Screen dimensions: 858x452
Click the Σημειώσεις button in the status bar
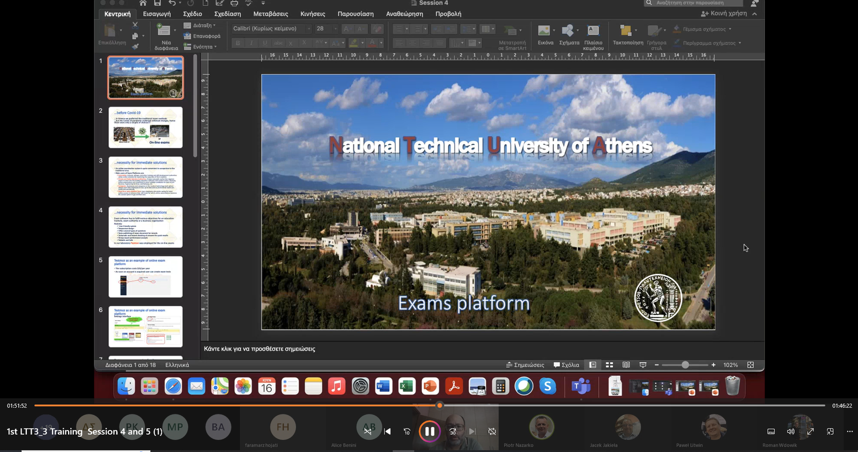(x=525, y=365)
